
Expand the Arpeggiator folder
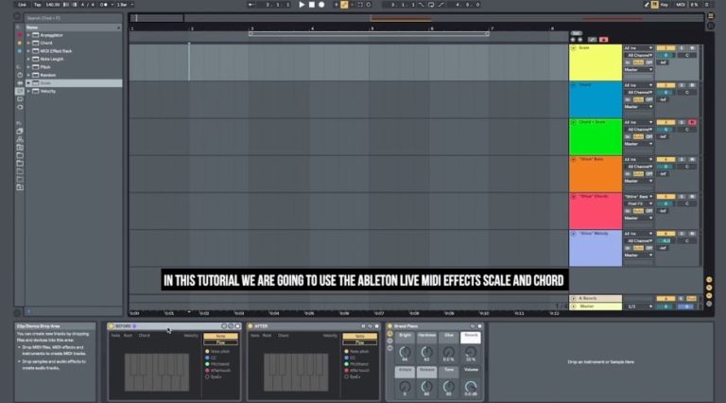(28, 35)
